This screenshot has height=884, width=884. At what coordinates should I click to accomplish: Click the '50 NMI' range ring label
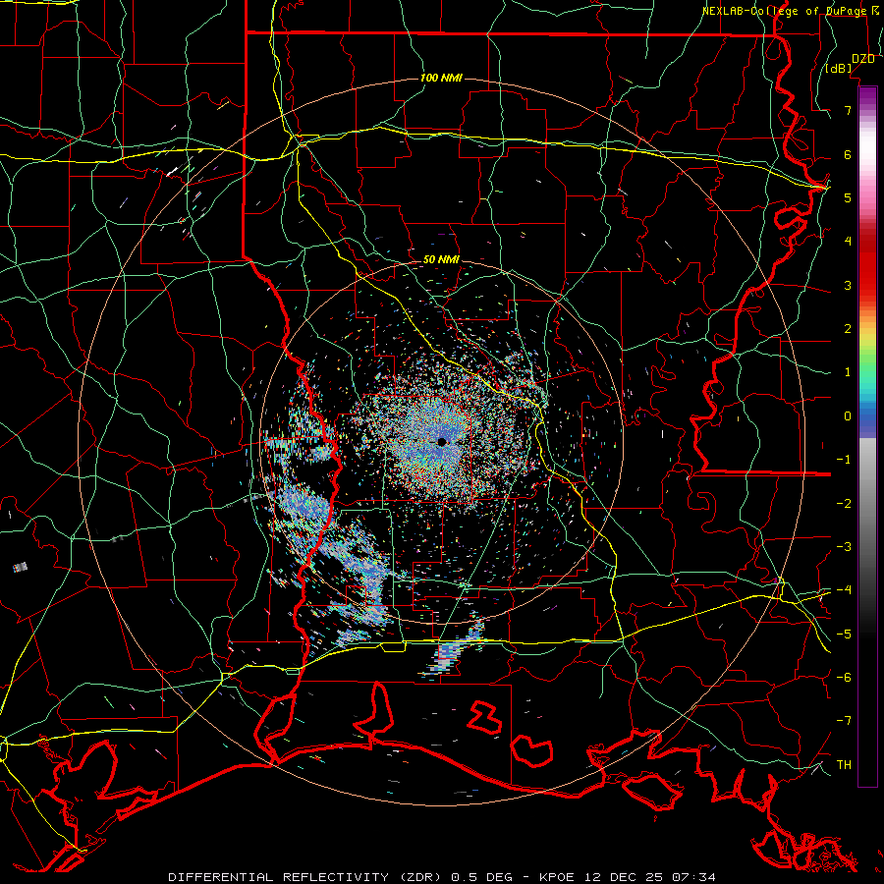441,260
